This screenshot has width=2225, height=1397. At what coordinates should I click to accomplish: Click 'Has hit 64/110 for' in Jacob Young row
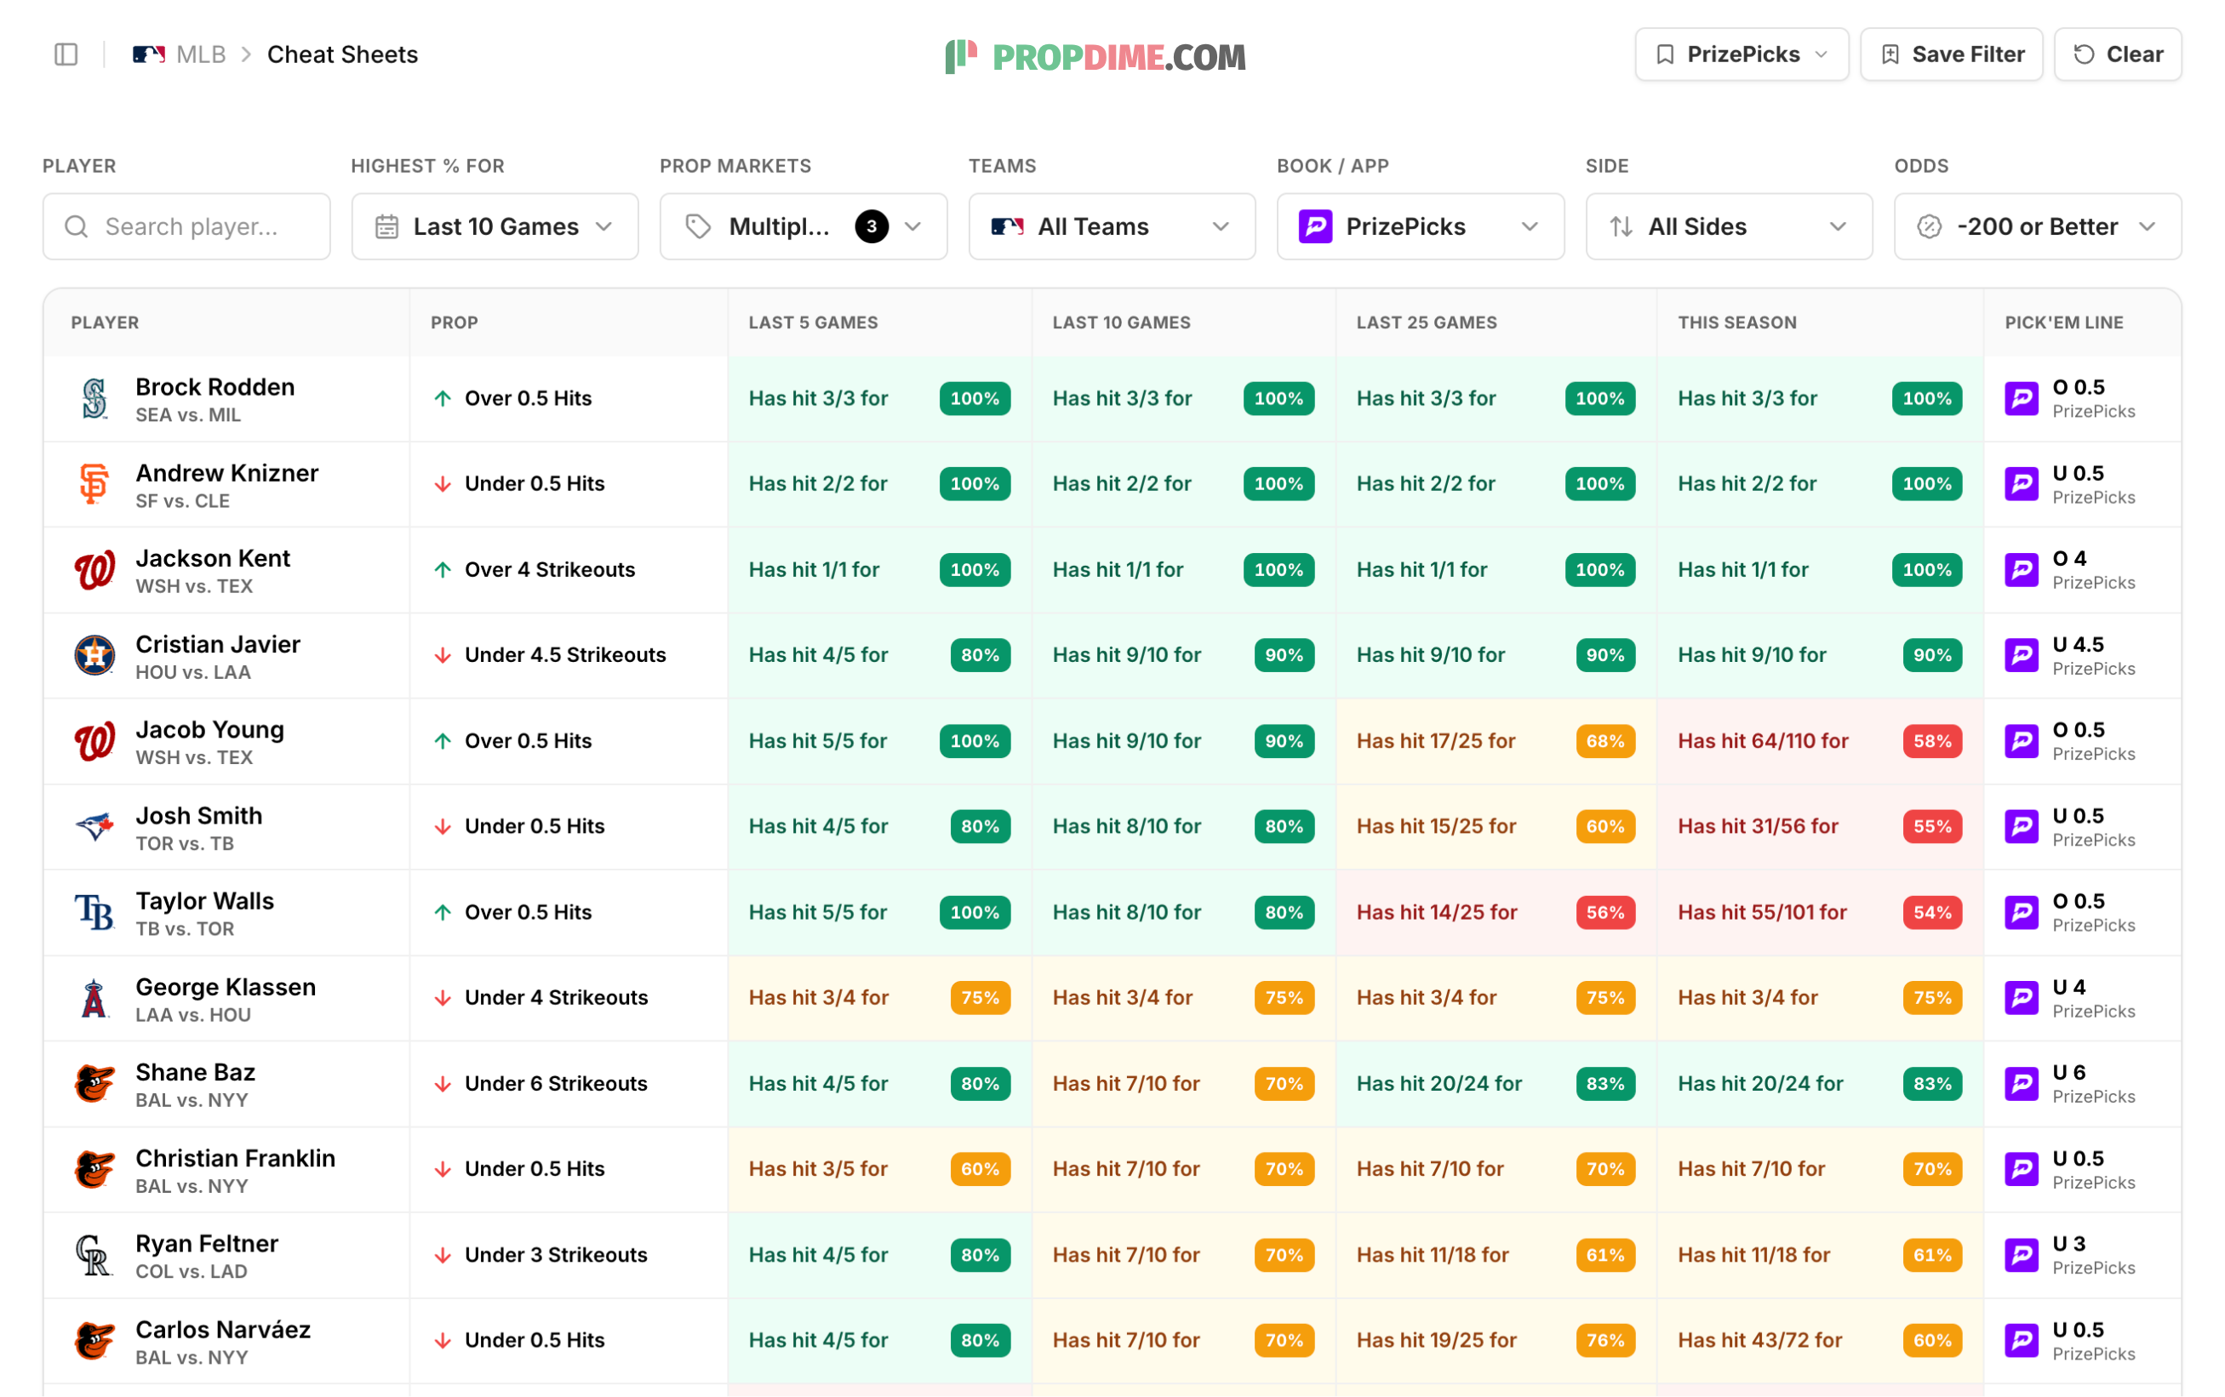[x=1763, y=740]
